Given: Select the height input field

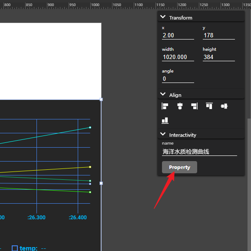Looking at the screenshot, I should [x=219, y=57].
